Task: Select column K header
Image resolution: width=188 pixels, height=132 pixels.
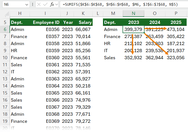Action: click(83, 13)
